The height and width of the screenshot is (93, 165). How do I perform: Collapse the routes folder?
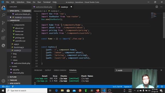point(10,66)
